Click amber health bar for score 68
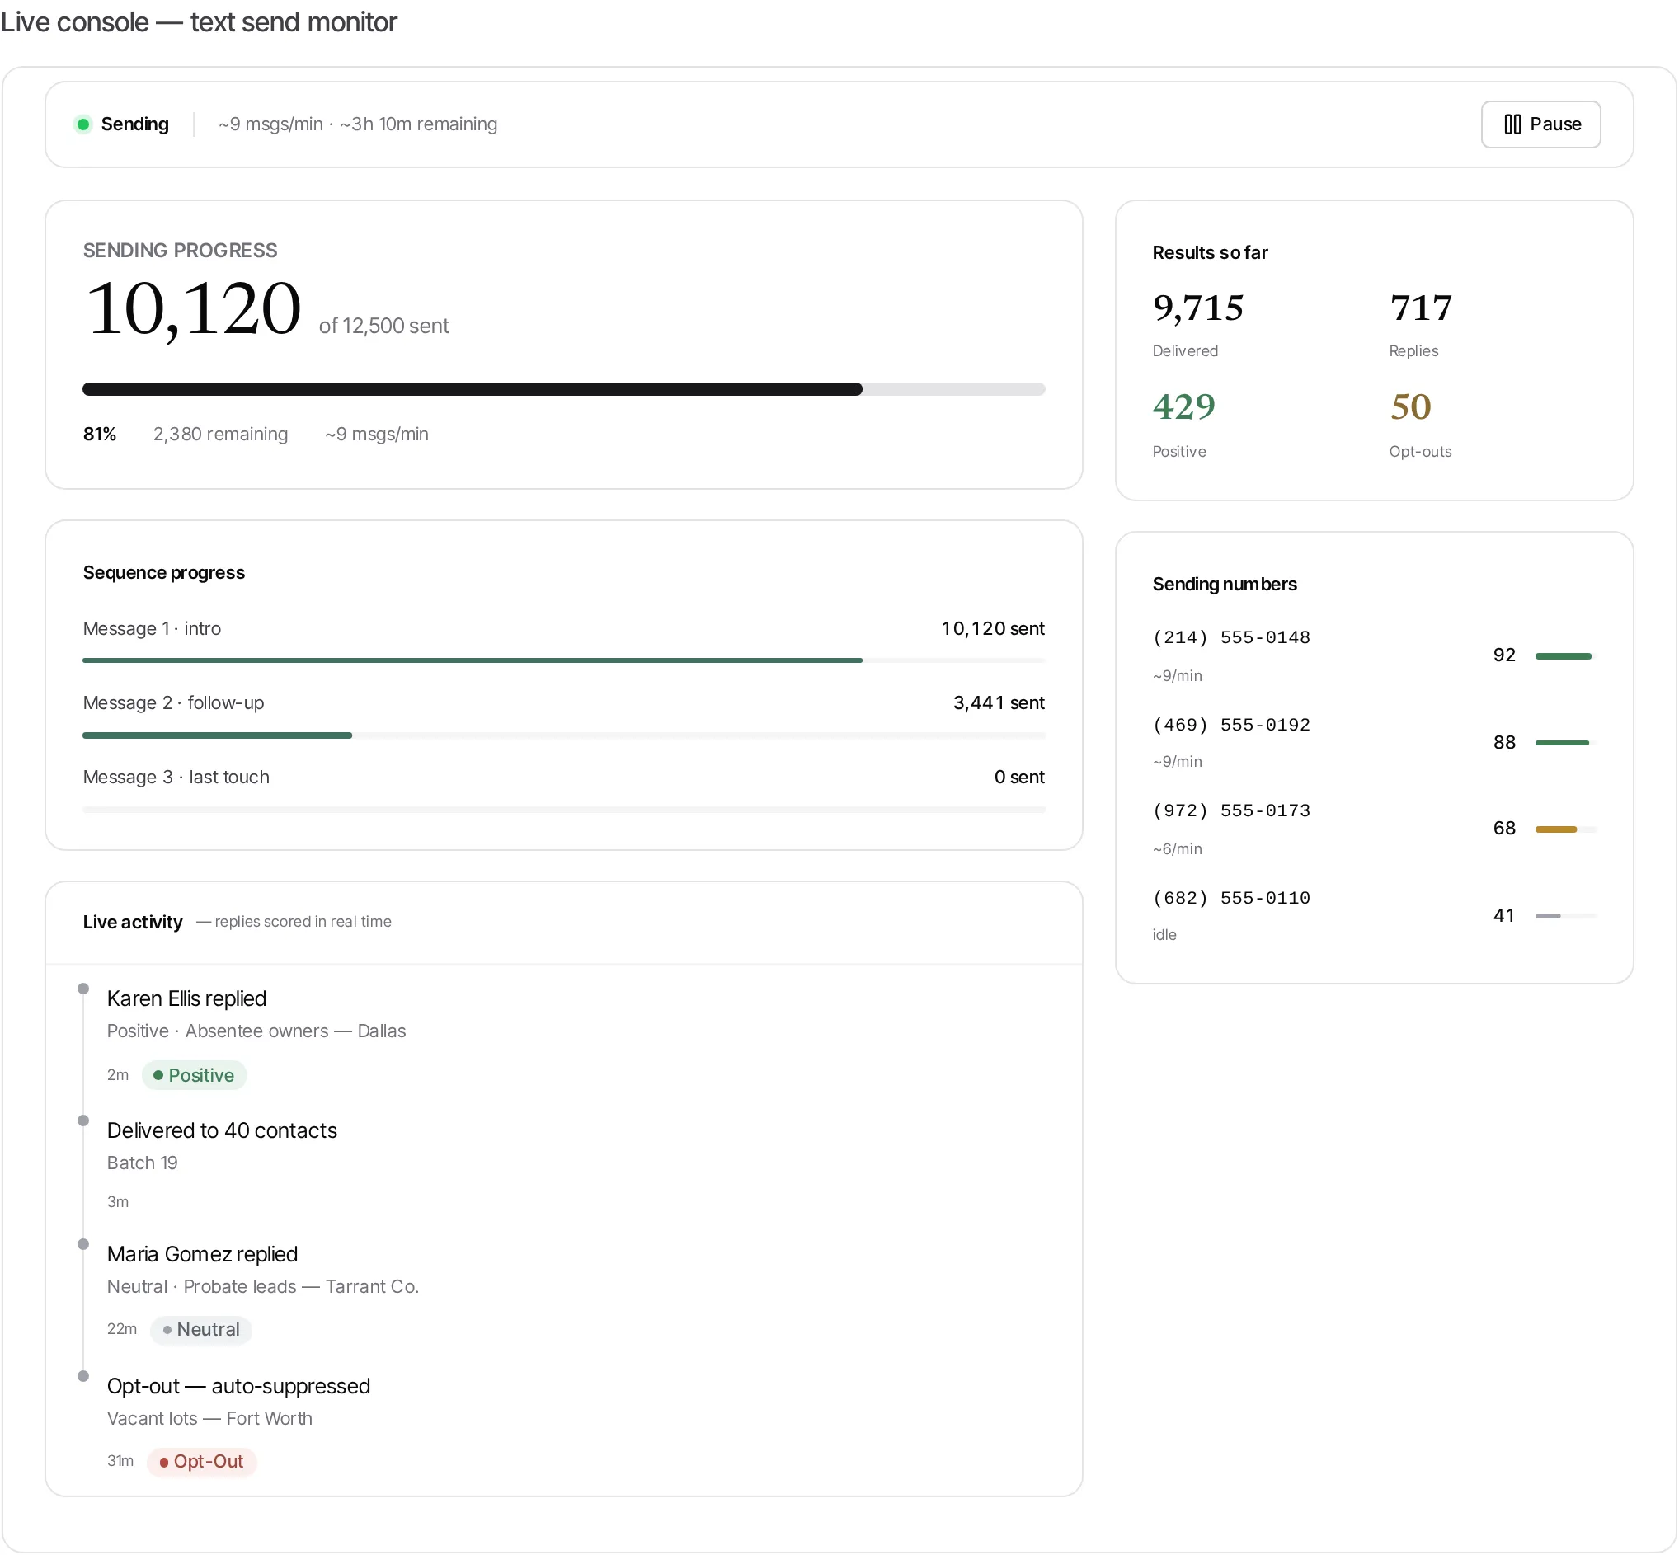Viewport: 1679px width, 1555px height. tap(1565, 829)
